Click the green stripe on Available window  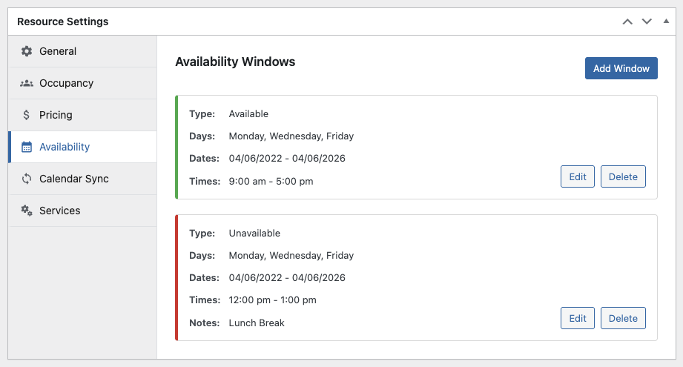[176, 147]
